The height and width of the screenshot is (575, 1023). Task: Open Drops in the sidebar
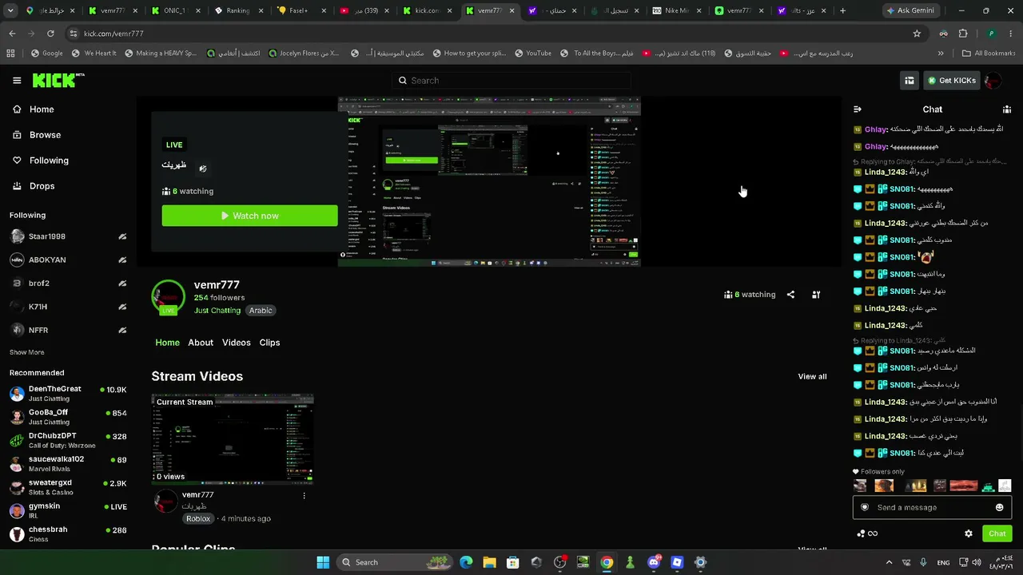(x=34, y=186)
